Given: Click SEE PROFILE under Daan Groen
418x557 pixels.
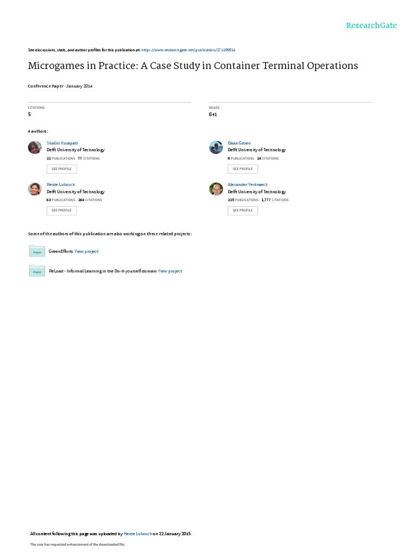Looking at the screenshot, I should click(243, 169).
